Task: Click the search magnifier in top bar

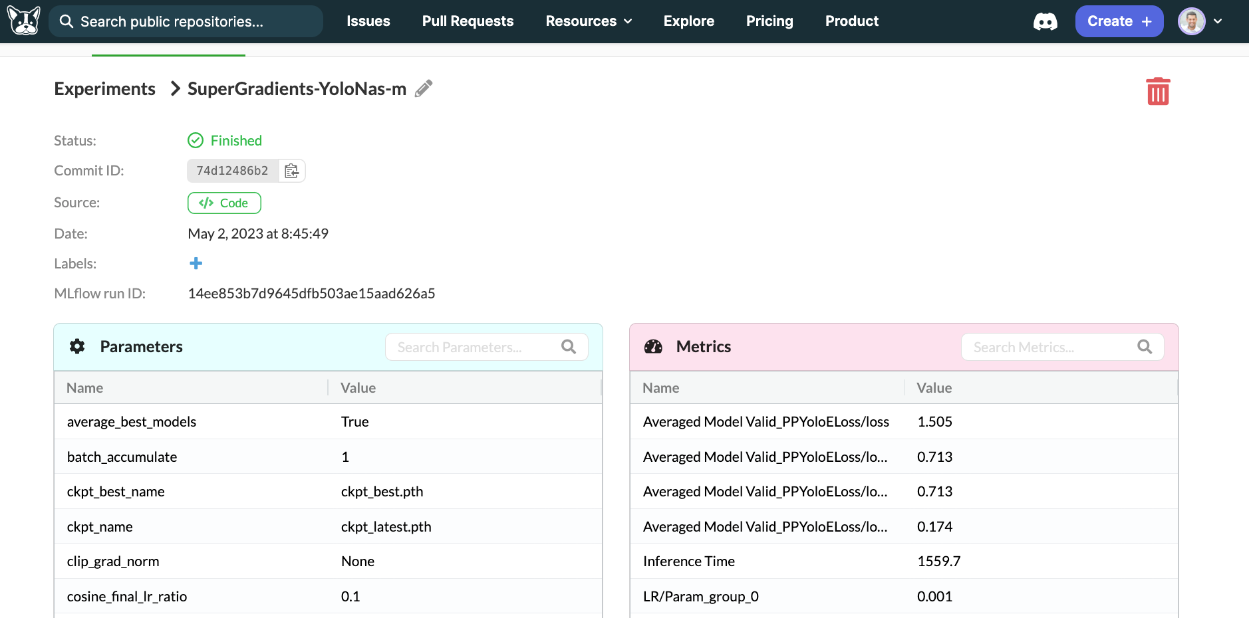Action: point(67,21)
